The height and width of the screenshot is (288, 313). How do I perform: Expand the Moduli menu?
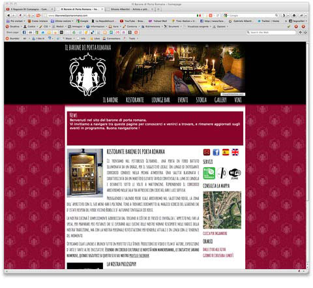coord(59,27)
